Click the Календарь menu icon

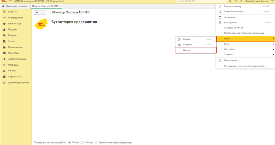coord(220,17)
